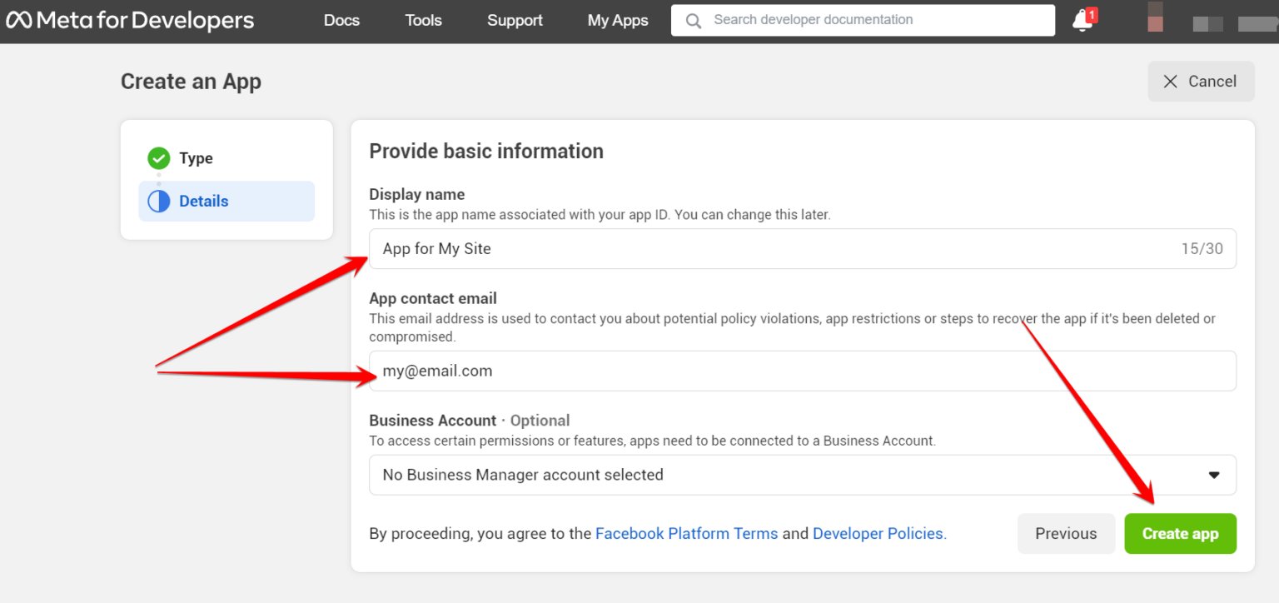Open the Docs menu

click(341, 21)
